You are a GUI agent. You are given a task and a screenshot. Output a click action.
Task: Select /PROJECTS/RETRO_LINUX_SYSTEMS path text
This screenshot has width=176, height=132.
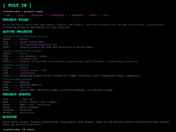(22, 51)
